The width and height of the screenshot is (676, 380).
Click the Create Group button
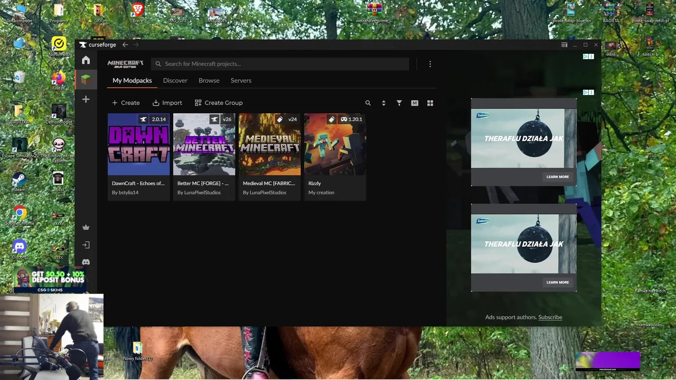point(219,103)
